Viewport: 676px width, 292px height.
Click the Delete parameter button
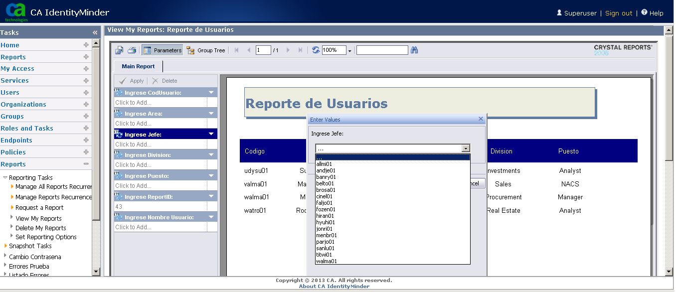[x=165, y=81]
